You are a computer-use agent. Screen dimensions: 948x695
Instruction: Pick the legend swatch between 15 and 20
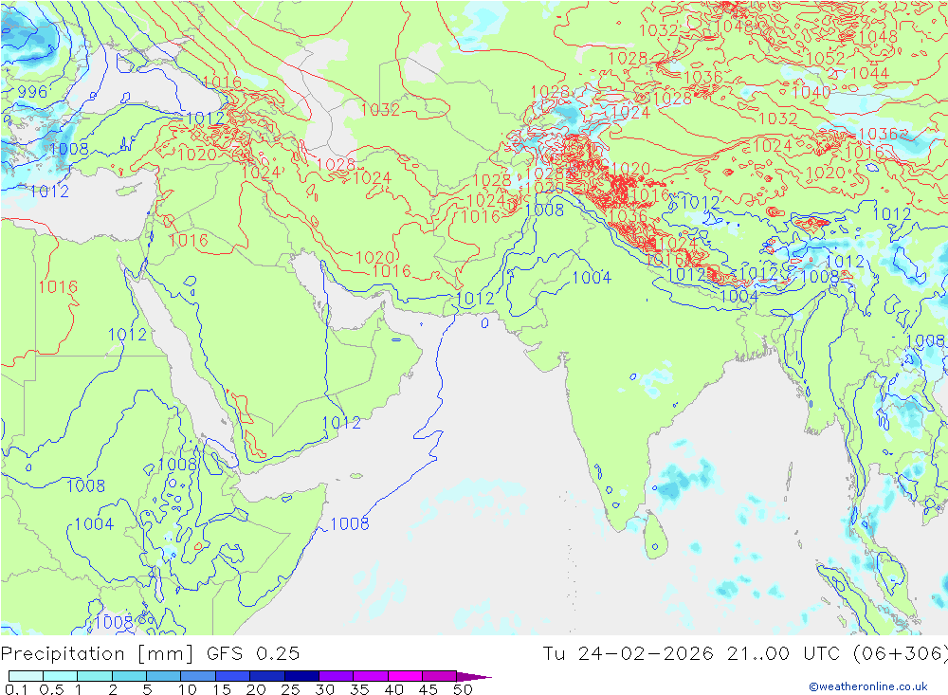(x=233, y=676)
